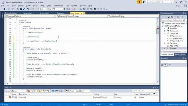Click the New Project toolbar icon
The image size is (188, 106).
click(13, 9)
